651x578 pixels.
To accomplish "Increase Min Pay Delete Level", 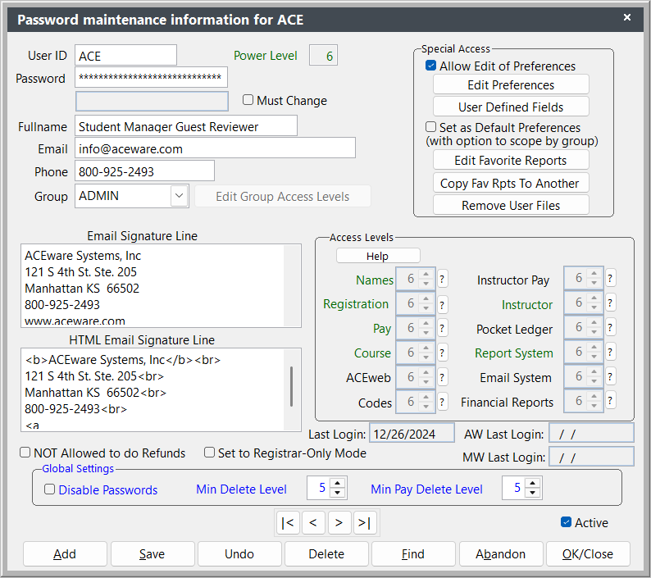I will pos(533,483).
